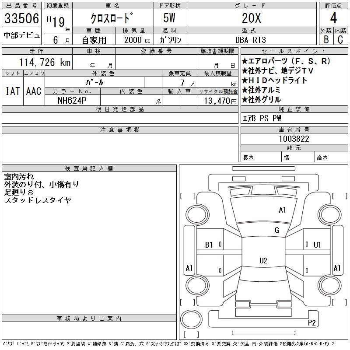Screen dimensions: 350x350
Task: Click the spare tire circle on diagram
Action: (x=191, y=319)
